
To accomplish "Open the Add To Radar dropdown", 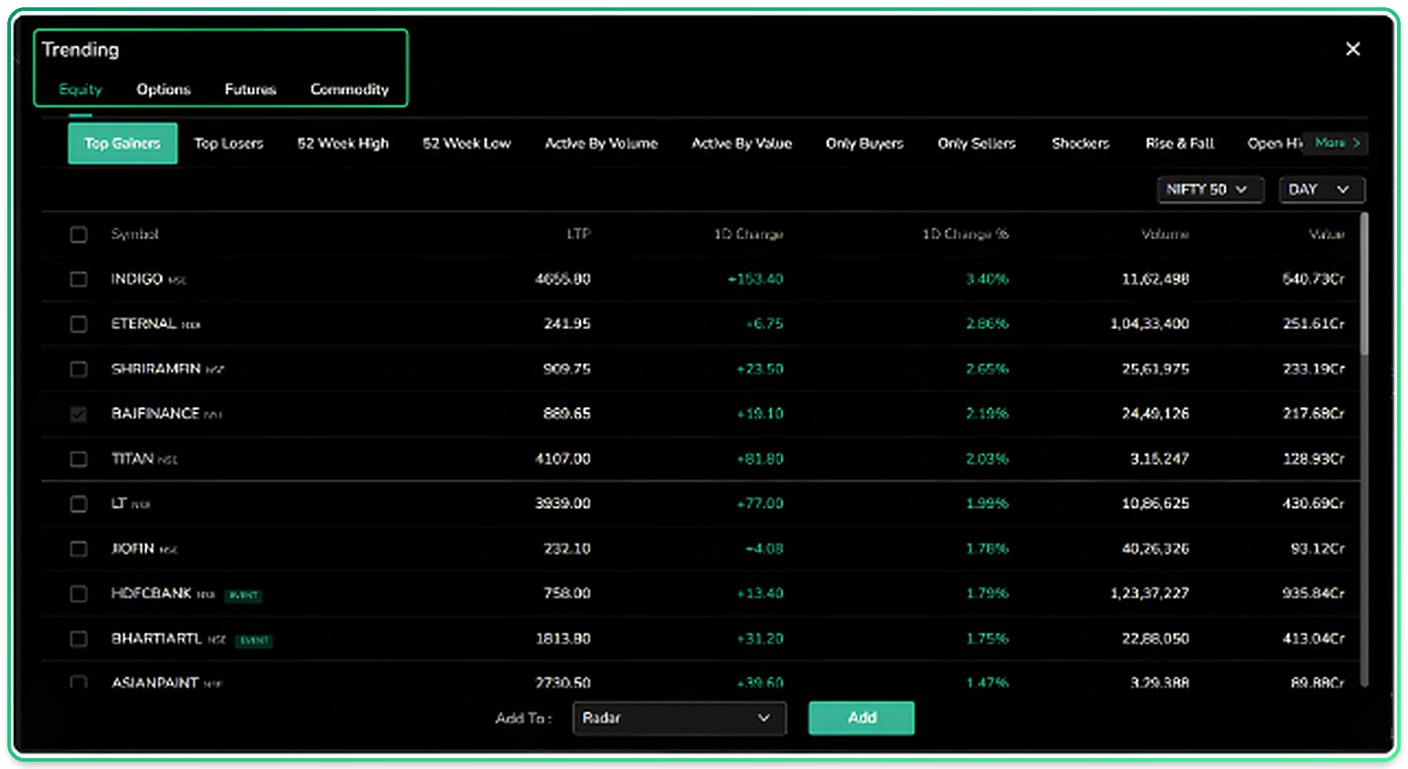I will point(679,718).
